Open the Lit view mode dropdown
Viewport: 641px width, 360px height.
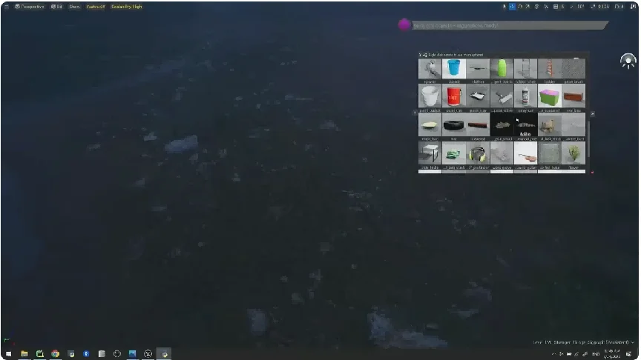coord(56,7)
